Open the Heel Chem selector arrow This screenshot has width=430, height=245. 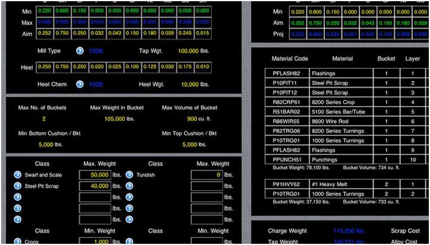(x=80, y=84)
